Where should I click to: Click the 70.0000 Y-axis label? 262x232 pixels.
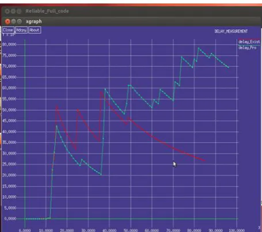(x=9, y=66)
